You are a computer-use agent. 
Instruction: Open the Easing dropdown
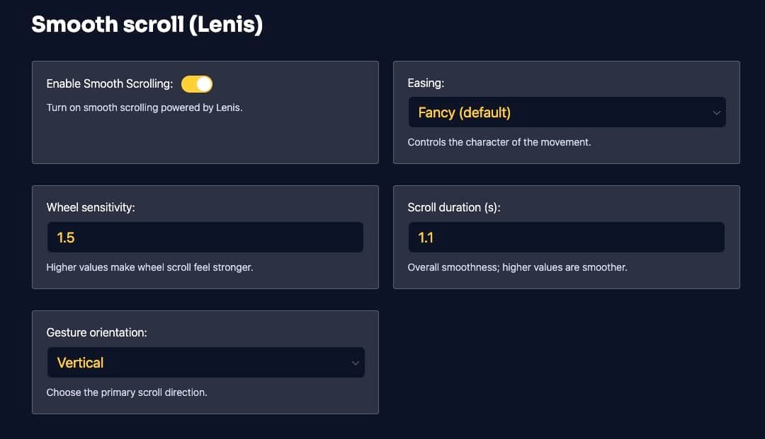tap(566, 112)
